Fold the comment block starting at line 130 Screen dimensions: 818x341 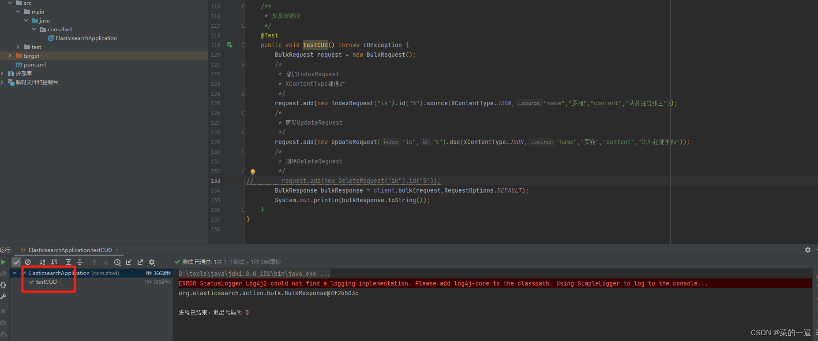pyautogui.click(x=244, y=152)
